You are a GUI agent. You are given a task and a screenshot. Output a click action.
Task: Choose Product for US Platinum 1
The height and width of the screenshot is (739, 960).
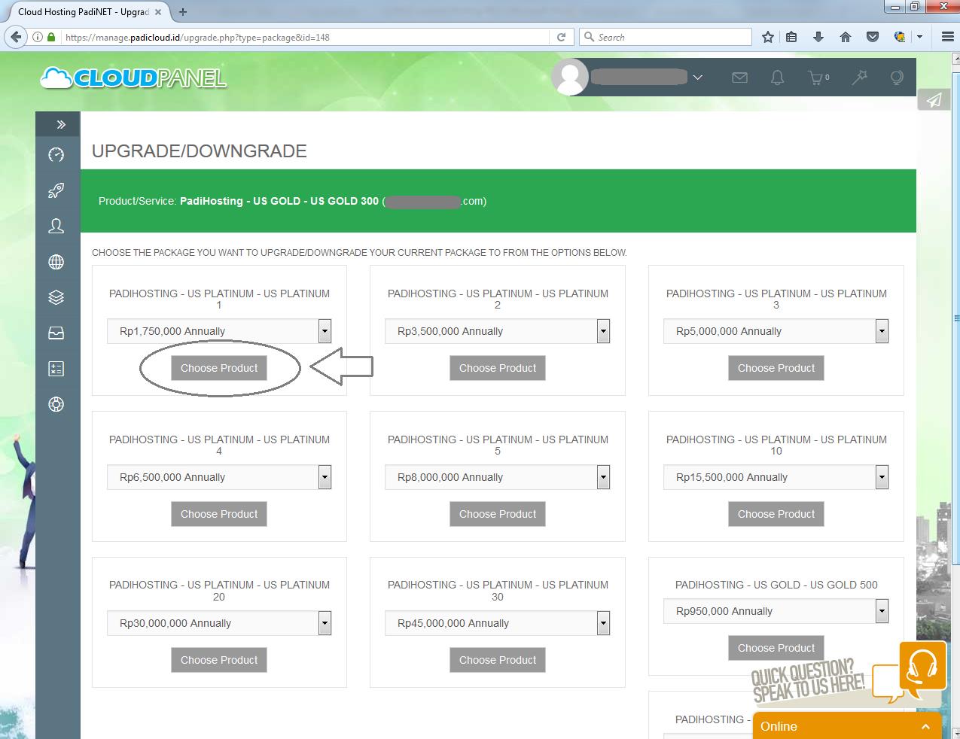(x=219, y=368)
